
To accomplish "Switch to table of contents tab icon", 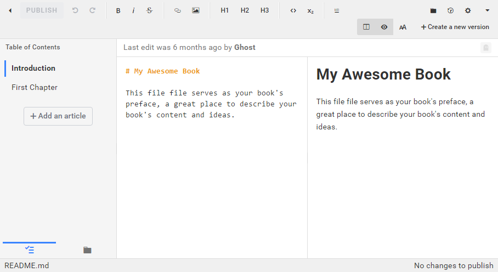I will coord(29,250).
